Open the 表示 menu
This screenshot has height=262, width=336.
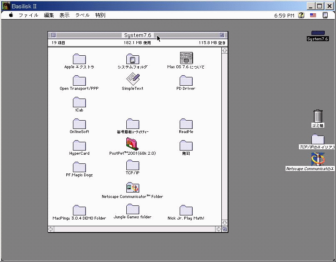[64, 15]
